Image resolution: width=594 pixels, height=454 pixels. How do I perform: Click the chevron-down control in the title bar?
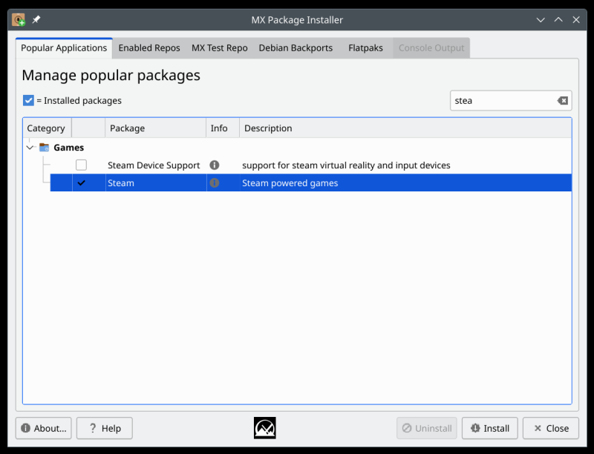[541, 20]
